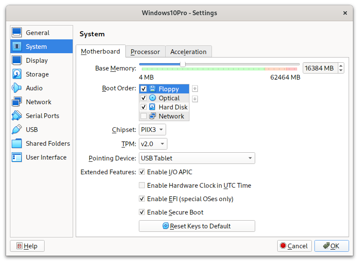
Task: Increase base memory with up stepper arrow
Action: (x=341, y=66)
